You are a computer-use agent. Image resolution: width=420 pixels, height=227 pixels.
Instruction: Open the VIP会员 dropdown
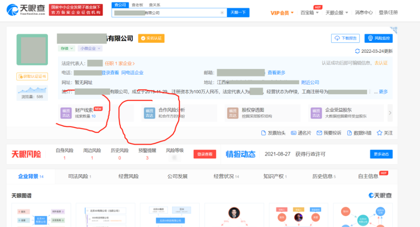coord(282,13)
